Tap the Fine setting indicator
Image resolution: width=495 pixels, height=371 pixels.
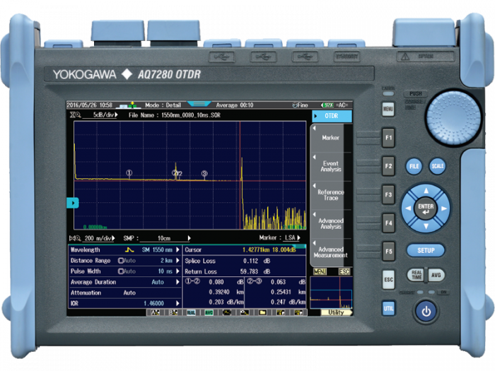301,105
